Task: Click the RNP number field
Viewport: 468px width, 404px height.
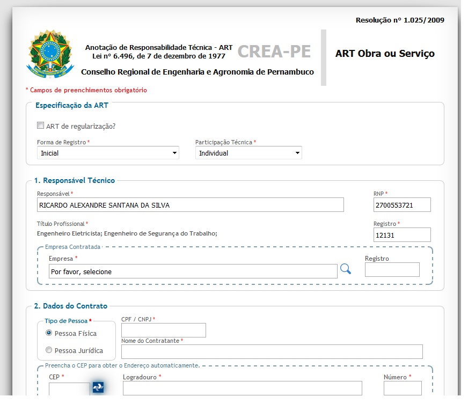Action: pos(402,205)
